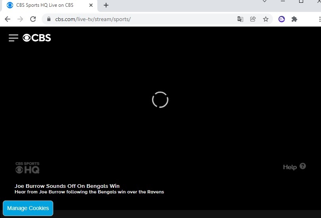The height and width of the screenshot is (218, 321).
Task: Open the CBS hamburger menu
Action: (x=14, y=38)
